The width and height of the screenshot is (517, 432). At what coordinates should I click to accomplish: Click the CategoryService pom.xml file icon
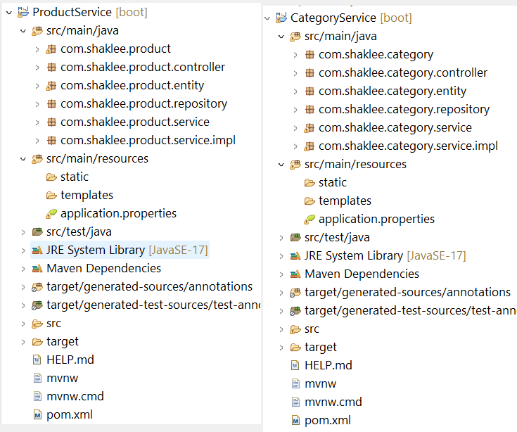tap(295, 420)
